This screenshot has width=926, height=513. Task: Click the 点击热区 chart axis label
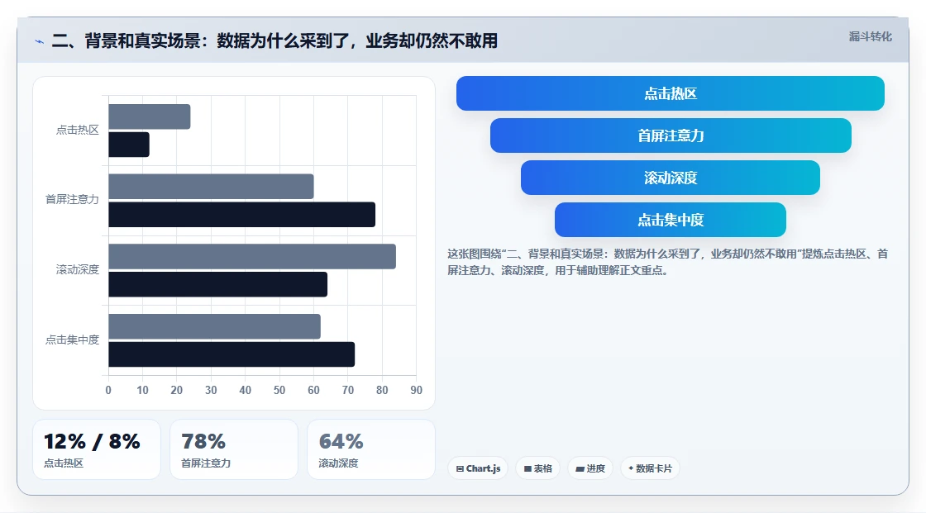click(78, 130)
